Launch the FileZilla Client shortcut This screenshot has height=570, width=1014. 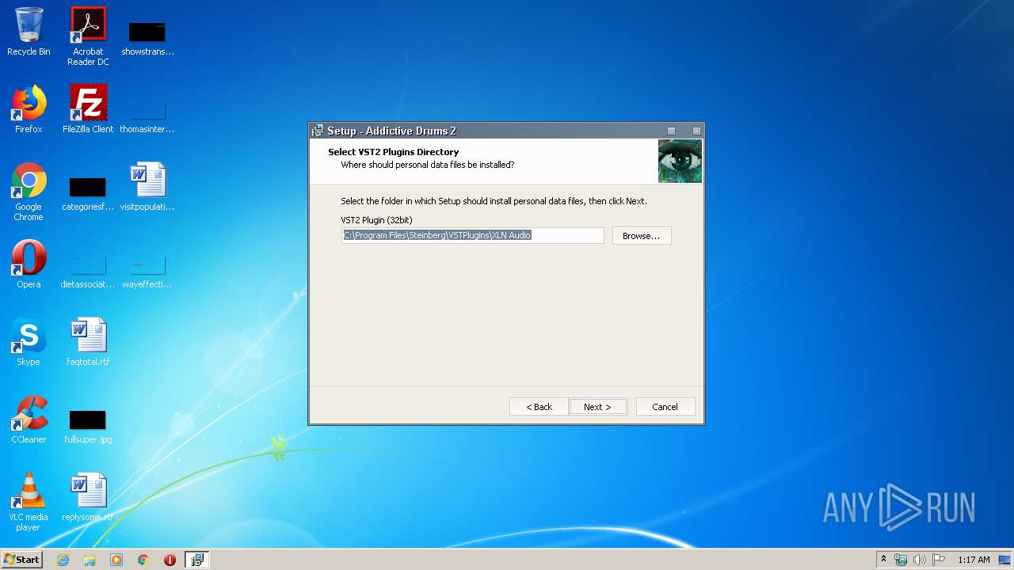(x=88, y=109)
